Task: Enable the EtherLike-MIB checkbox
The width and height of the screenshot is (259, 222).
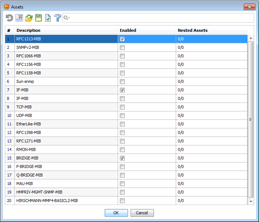Action: tap(122, 124)
